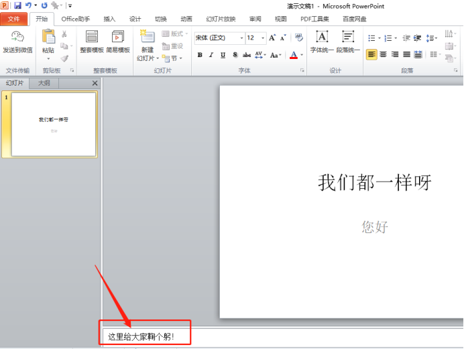Screen dimensions: 464x349
Task: Expand the Section (节) dropdown
Action: coord(173,58)
